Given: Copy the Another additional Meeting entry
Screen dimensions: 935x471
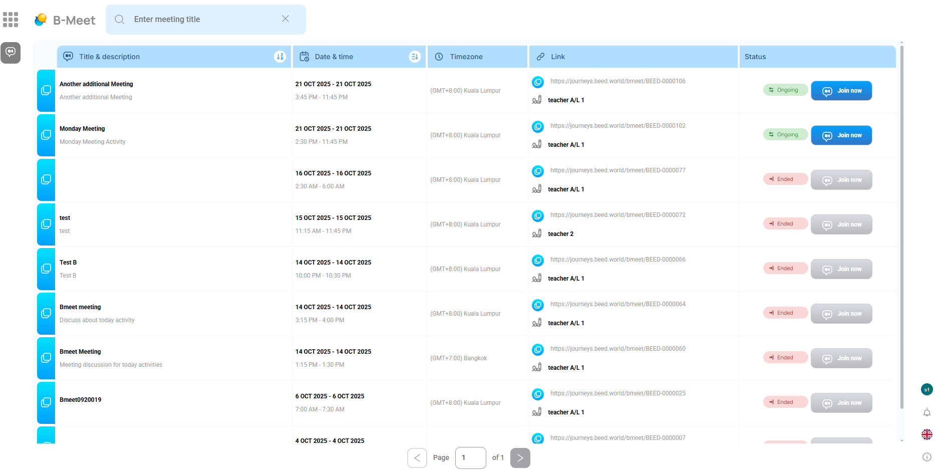Looking at the screenshot, I should pos(46,91).
